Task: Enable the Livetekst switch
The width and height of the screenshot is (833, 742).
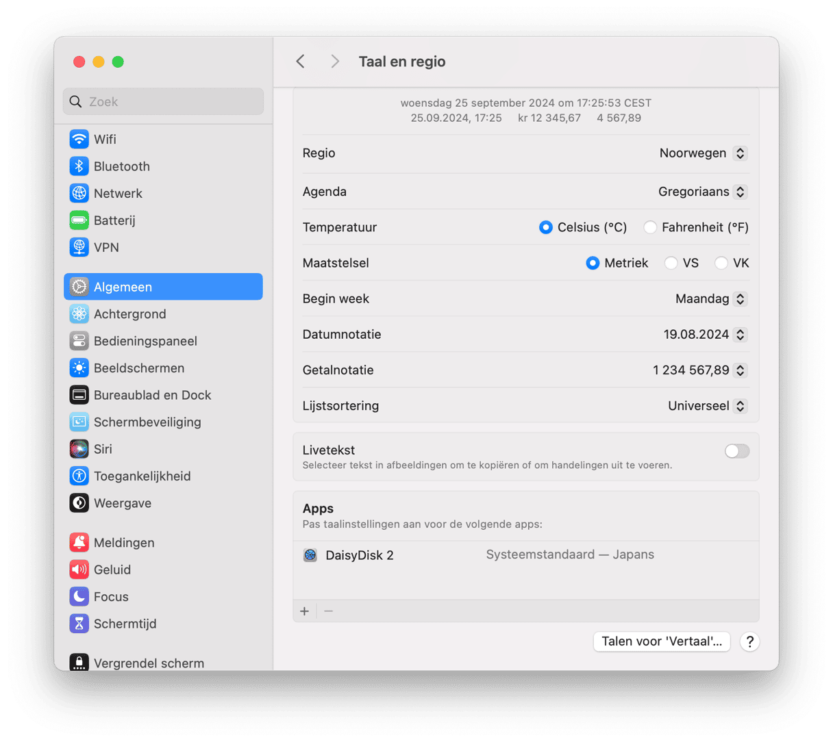Action: point(737,451)
